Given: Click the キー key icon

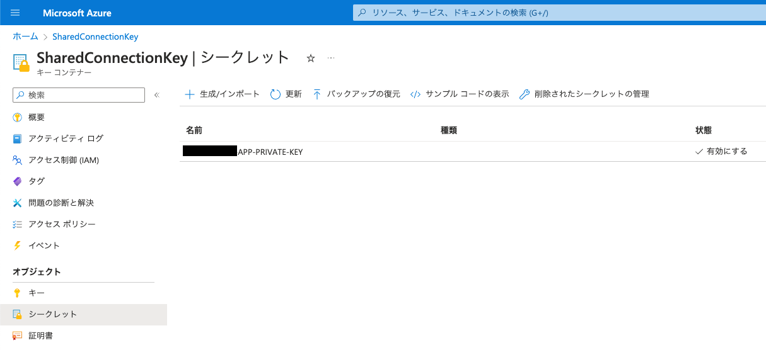Looking at the screenshot, I should coord(18,293).
